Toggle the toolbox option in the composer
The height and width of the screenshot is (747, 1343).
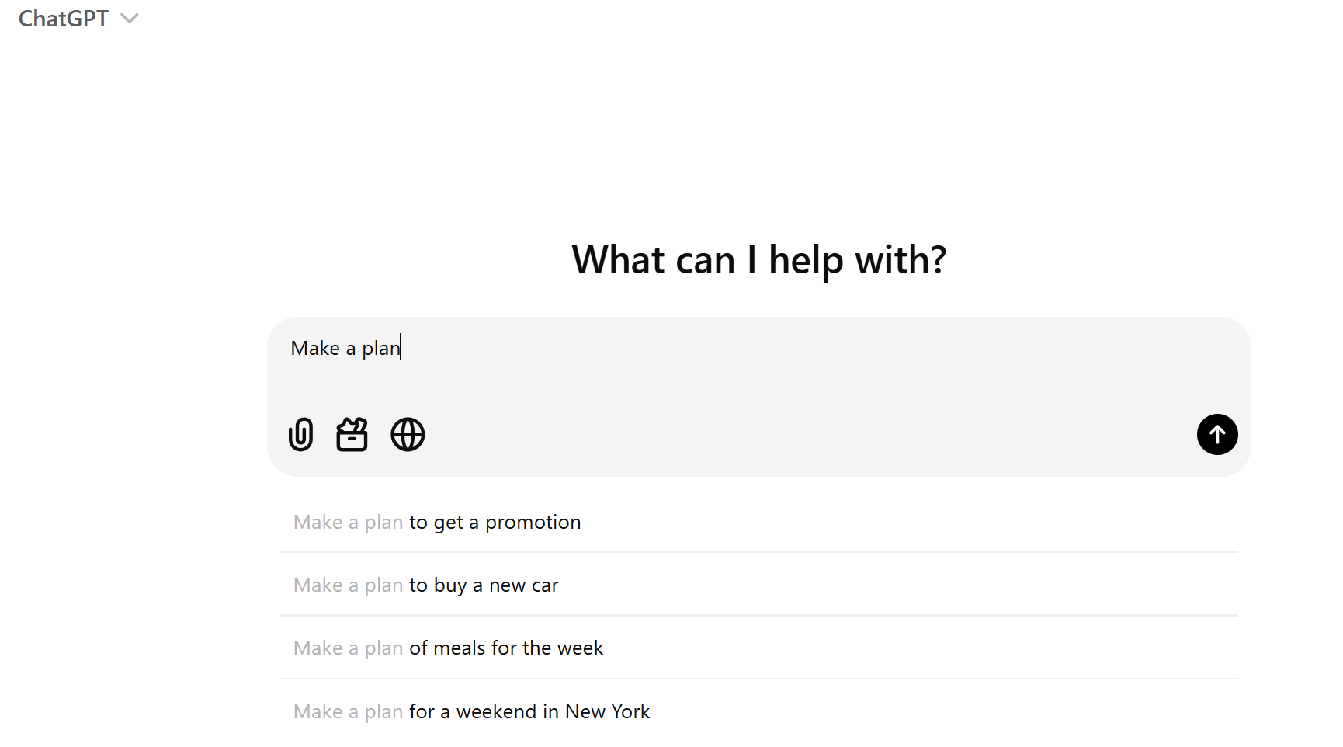tap(352, 435)
